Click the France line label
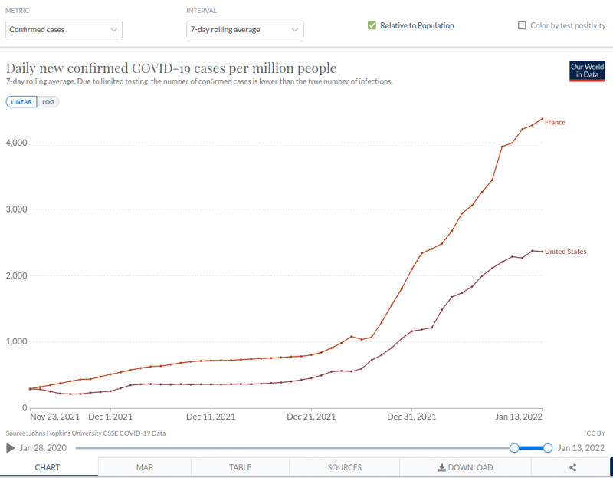 pos(555,123)
